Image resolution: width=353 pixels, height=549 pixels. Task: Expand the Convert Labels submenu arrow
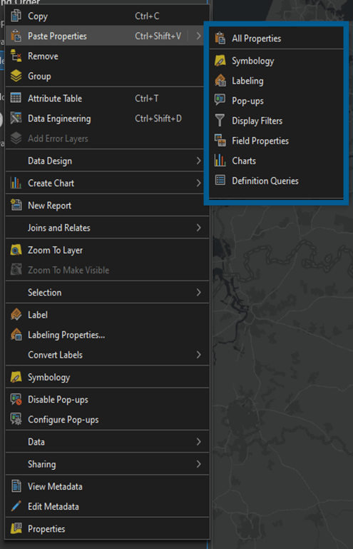coord(198,355)
